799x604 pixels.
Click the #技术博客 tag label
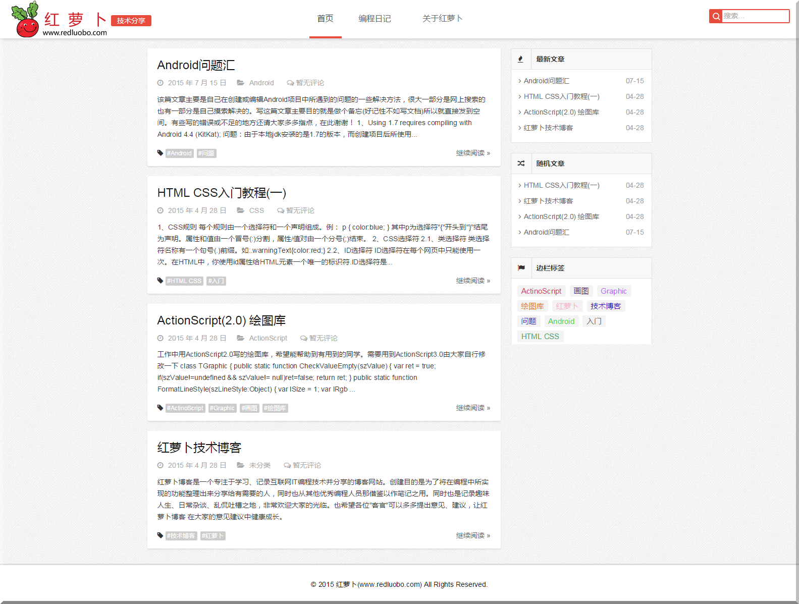click(181, 536)
